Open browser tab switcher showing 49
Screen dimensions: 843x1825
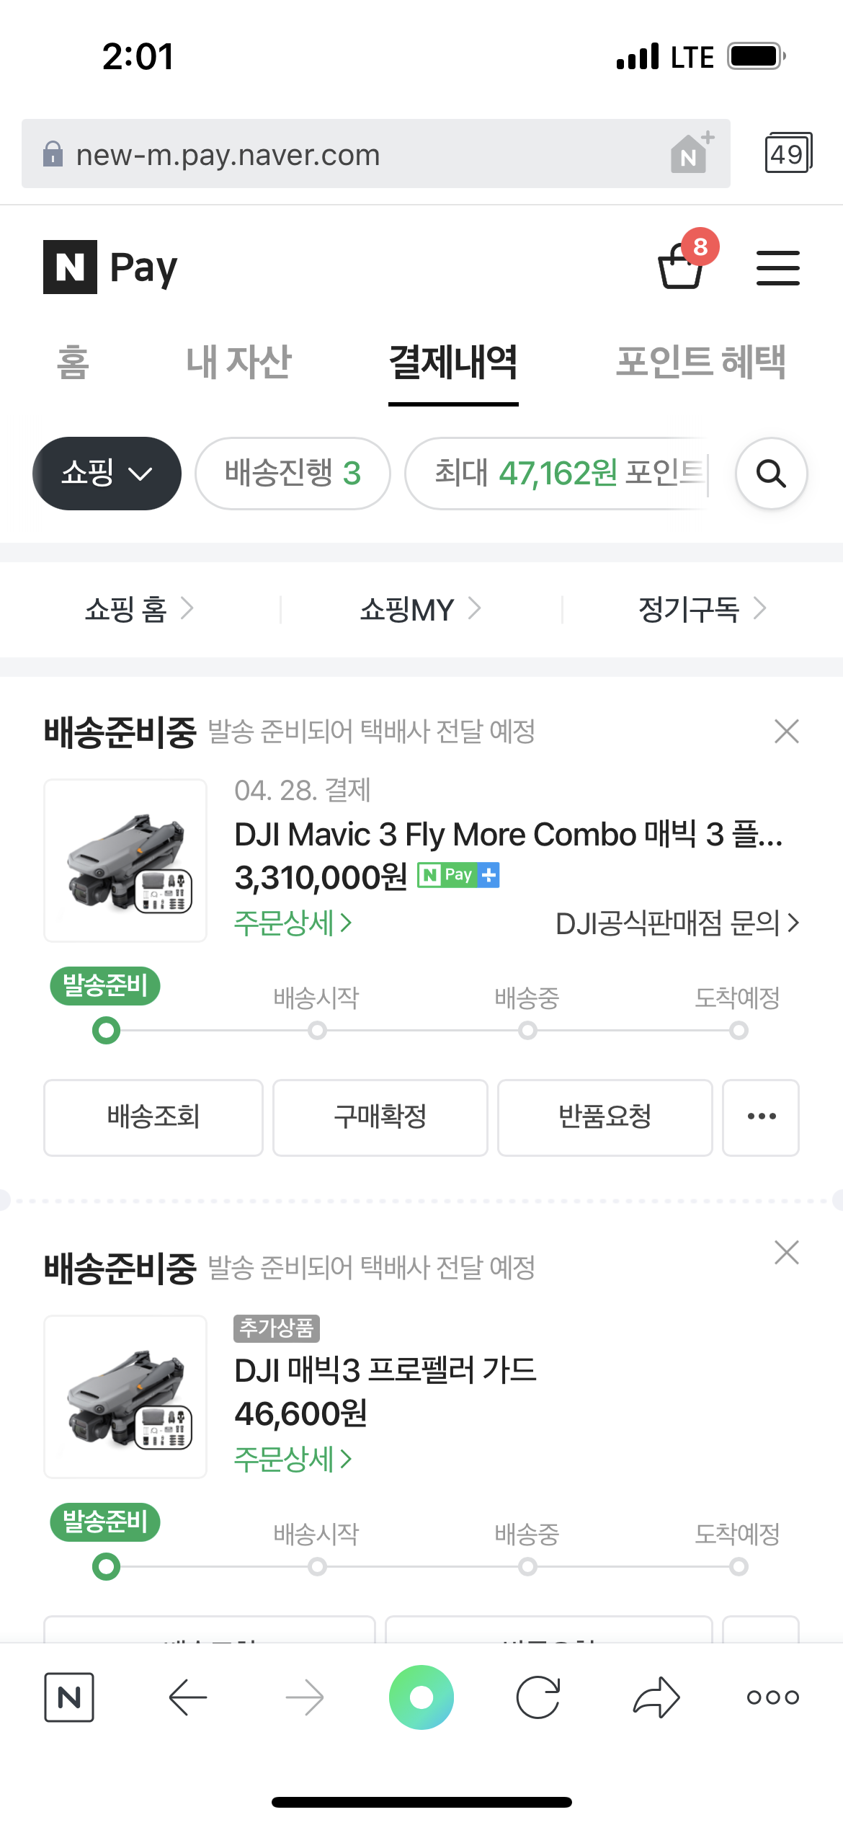pyautogui.click(x=788, y=153)
